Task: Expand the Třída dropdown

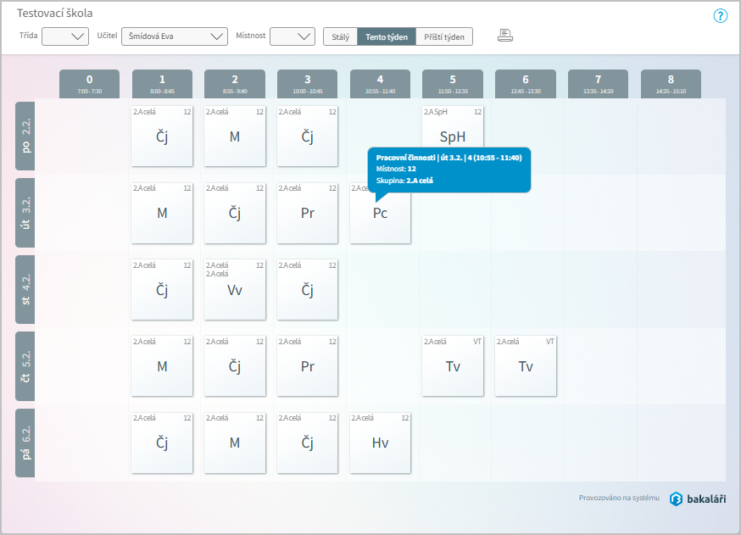Action: (65, 36)
